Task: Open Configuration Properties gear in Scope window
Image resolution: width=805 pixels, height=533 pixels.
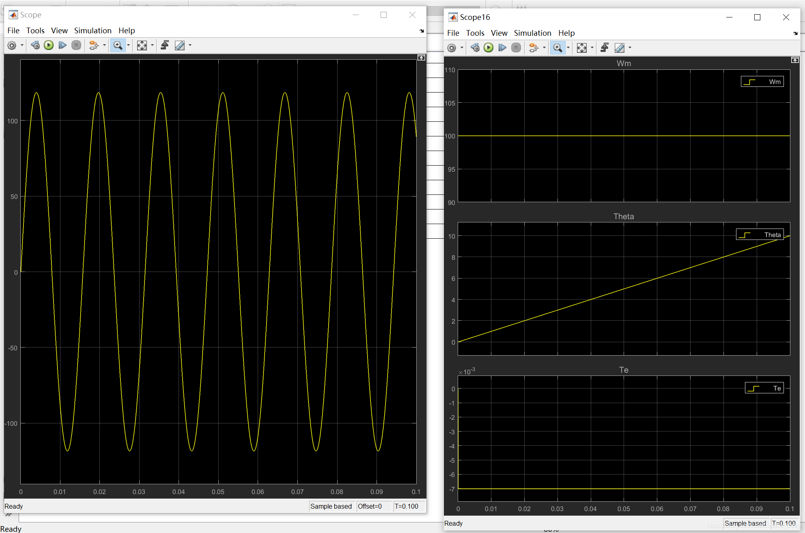Action: (12, 45)
